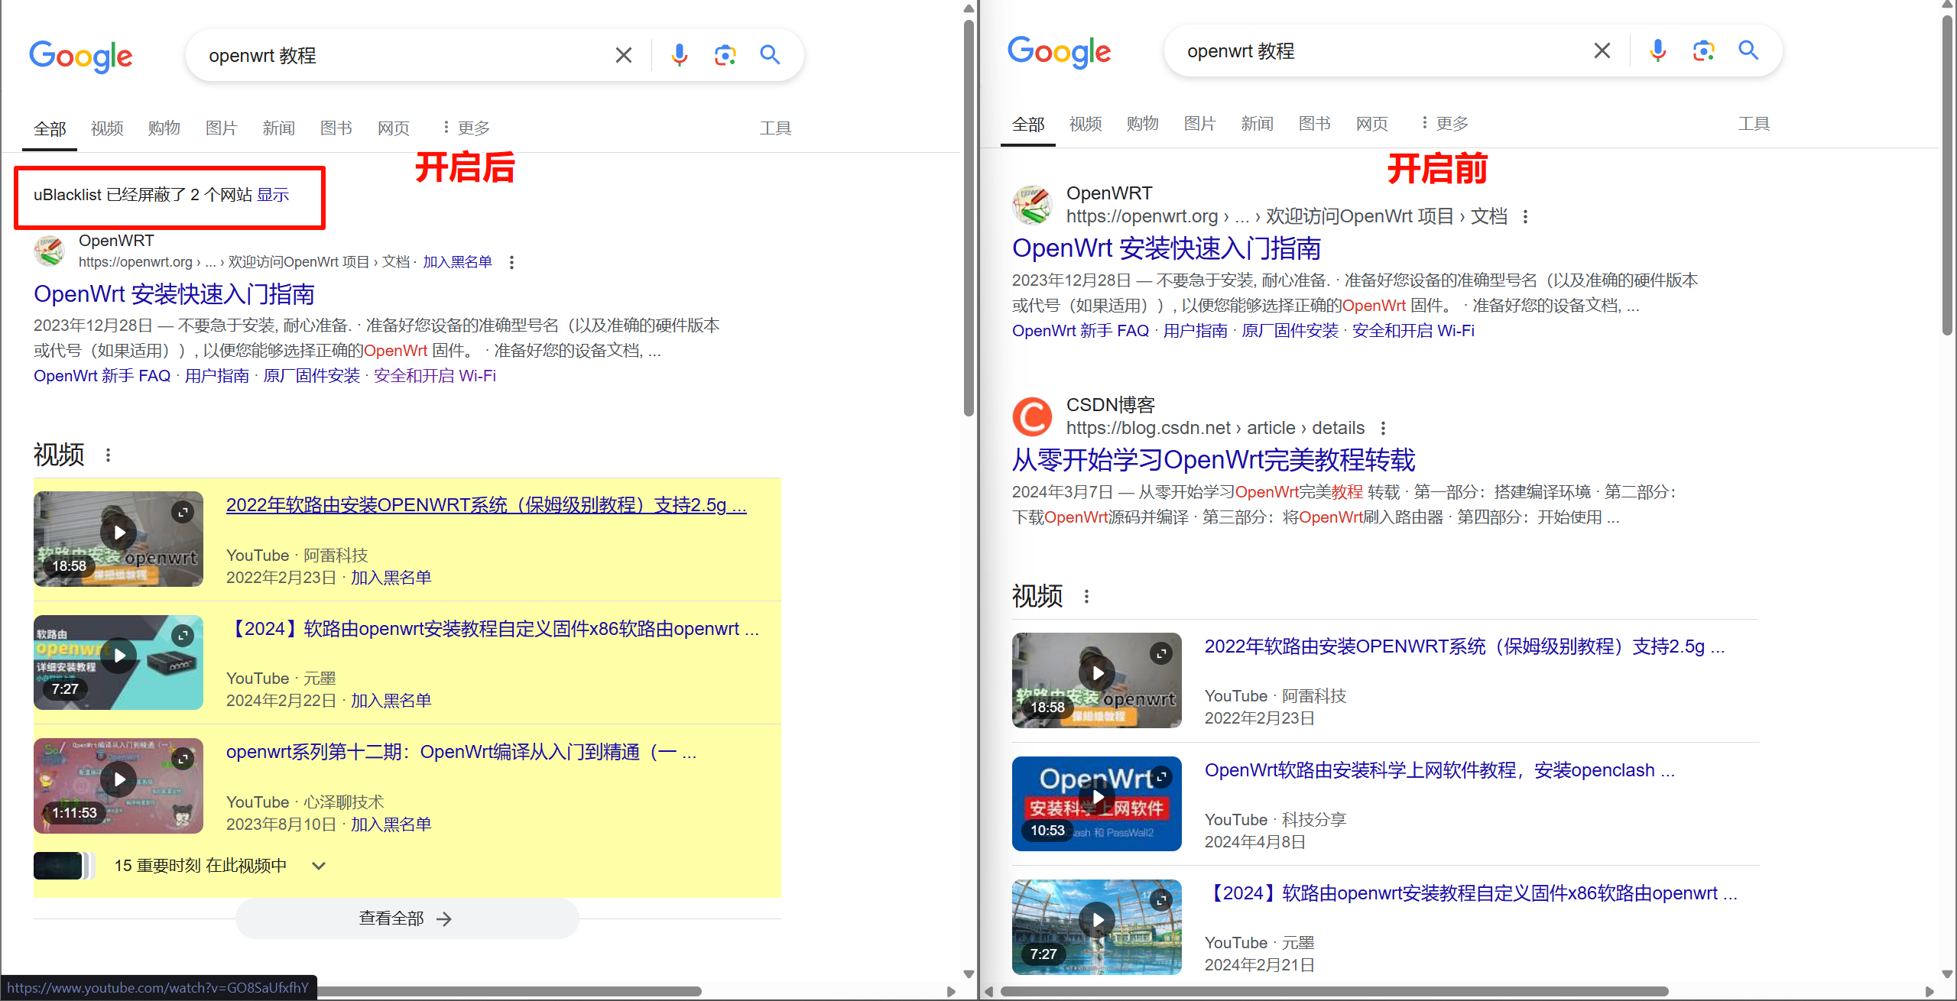Viewport: 1957px width, 1001px height.
Task: Add openwrt.org result to blacklist
Action: (x=457, y=262)
